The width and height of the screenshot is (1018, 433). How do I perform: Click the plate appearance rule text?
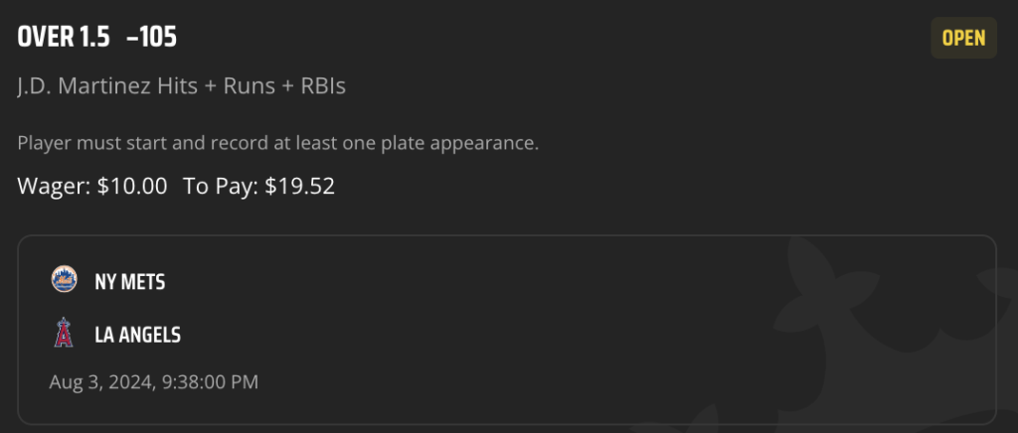click(278, 143)
